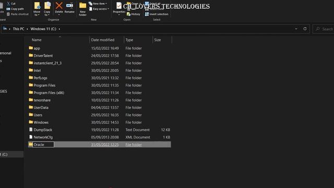This screenshot has height=188, width=334.
Task: Expand the chevron after This PC
Action: coord(27,29)
